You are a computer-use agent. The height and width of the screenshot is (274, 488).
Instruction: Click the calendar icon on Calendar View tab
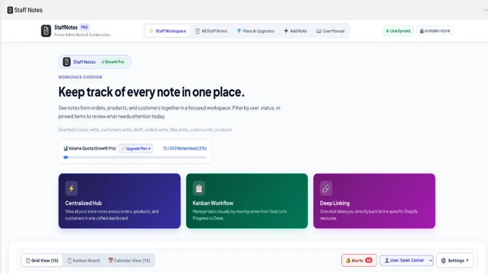coord(110,261)
